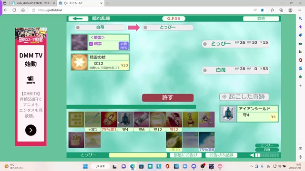Click the DMM TV ad arrow button
Screen dimensions: 305x171
[30, 130]
